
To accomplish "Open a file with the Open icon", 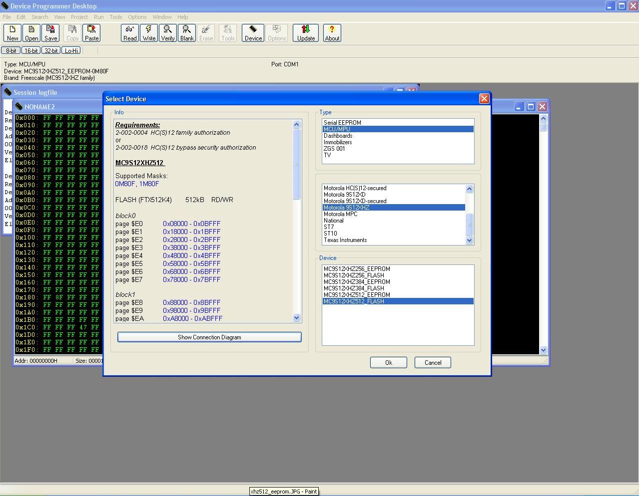I will [31, 33].
